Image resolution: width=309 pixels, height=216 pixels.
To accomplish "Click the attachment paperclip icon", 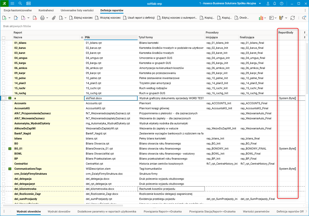I will [54, 18].
